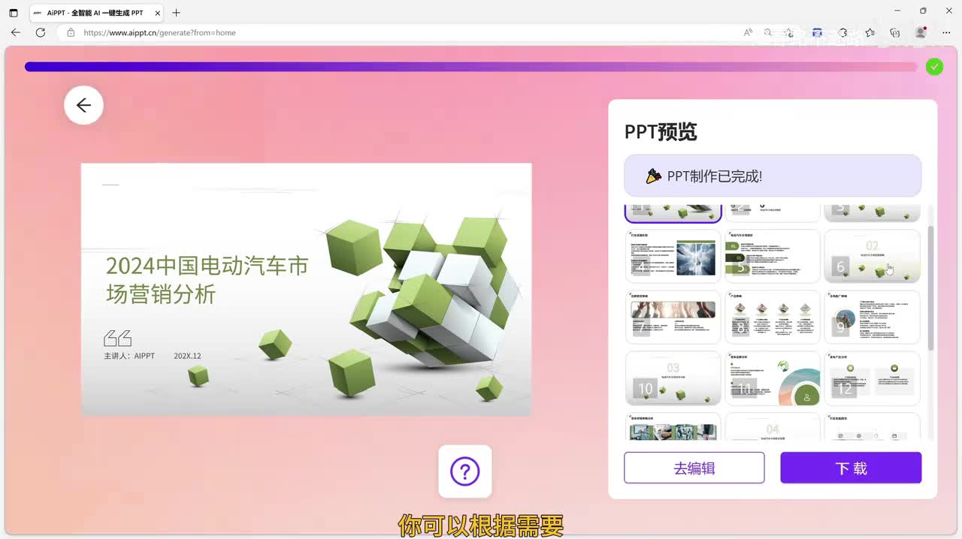Open the tab actions menu icon
This screenshot has height=539, width=962.
click(14, 13)
